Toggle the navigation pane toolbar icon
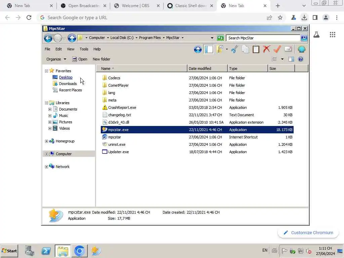 (209, 49)
